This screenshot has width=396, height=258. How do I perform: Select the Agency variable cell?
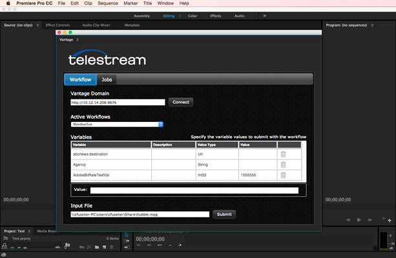point(111,164)
